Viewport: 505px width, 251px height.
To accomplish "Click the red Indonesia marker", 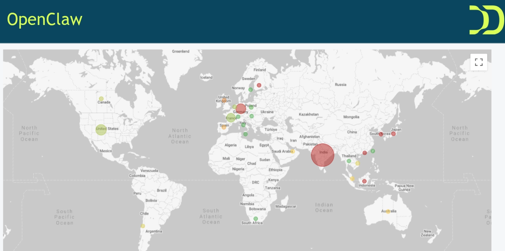I will 364,180.
